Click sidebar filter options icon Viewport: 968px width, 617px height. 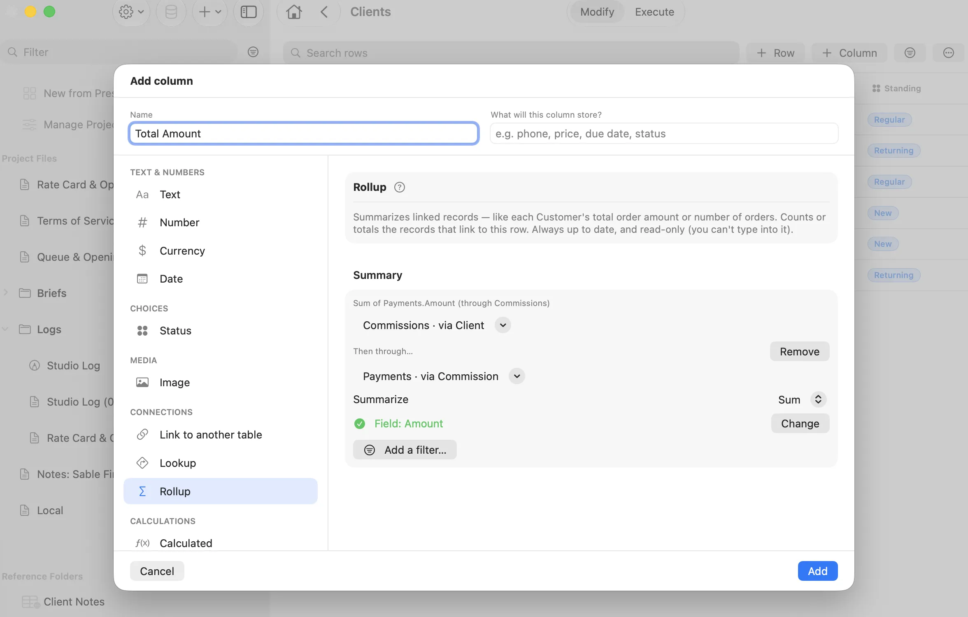[x=253, y=52]
